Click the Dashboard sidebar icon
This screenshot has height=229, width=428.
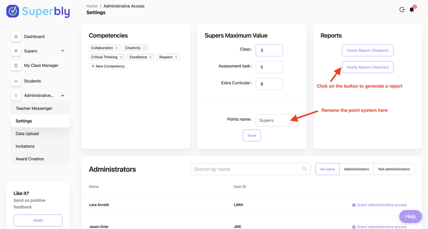16,36
